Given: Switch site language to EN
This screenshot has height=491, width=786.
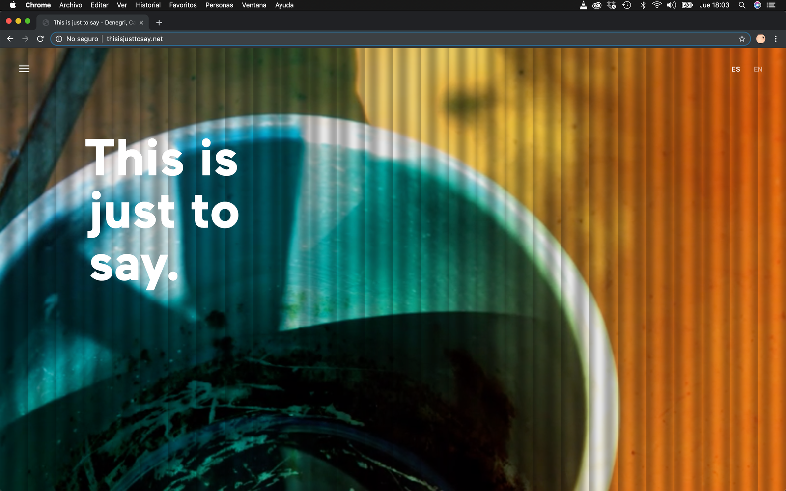Looking at the screenshot, I should (x=758, y=69).
